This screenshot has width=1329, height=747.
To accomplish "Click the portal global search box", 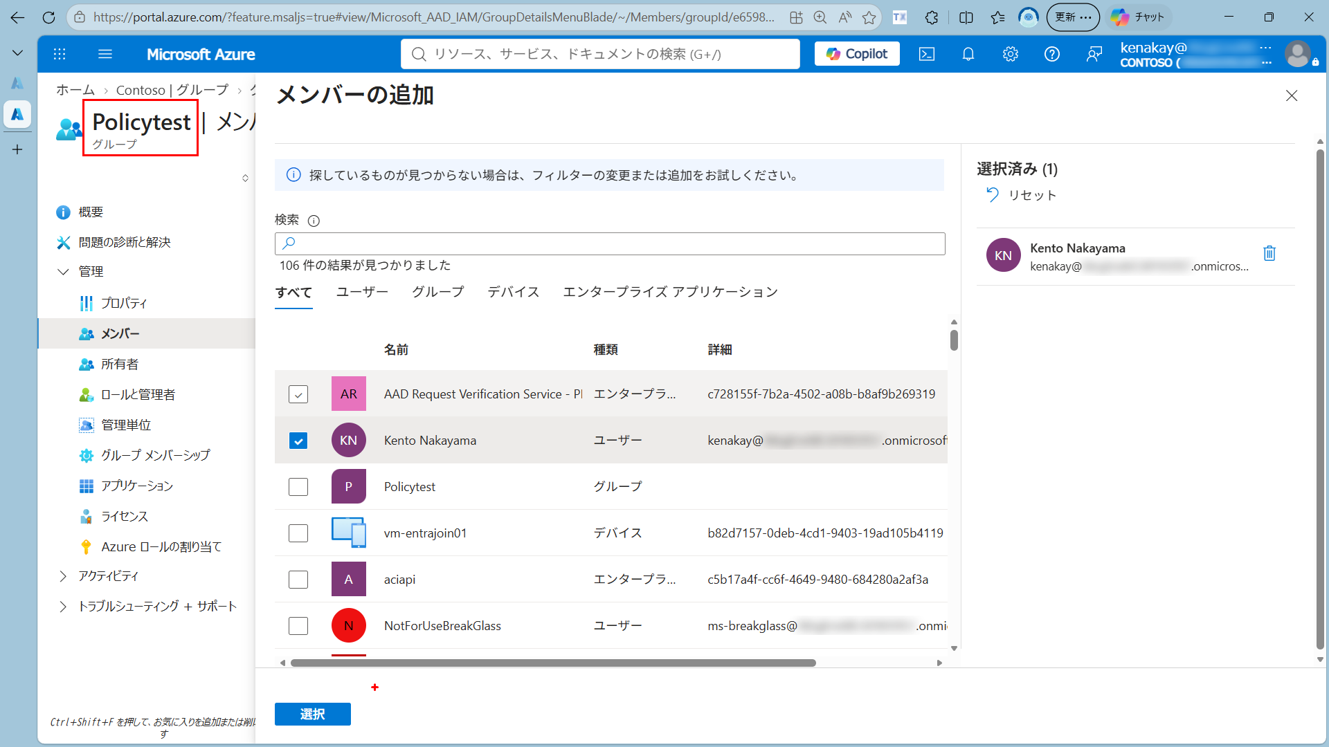I will pos(600,54).
